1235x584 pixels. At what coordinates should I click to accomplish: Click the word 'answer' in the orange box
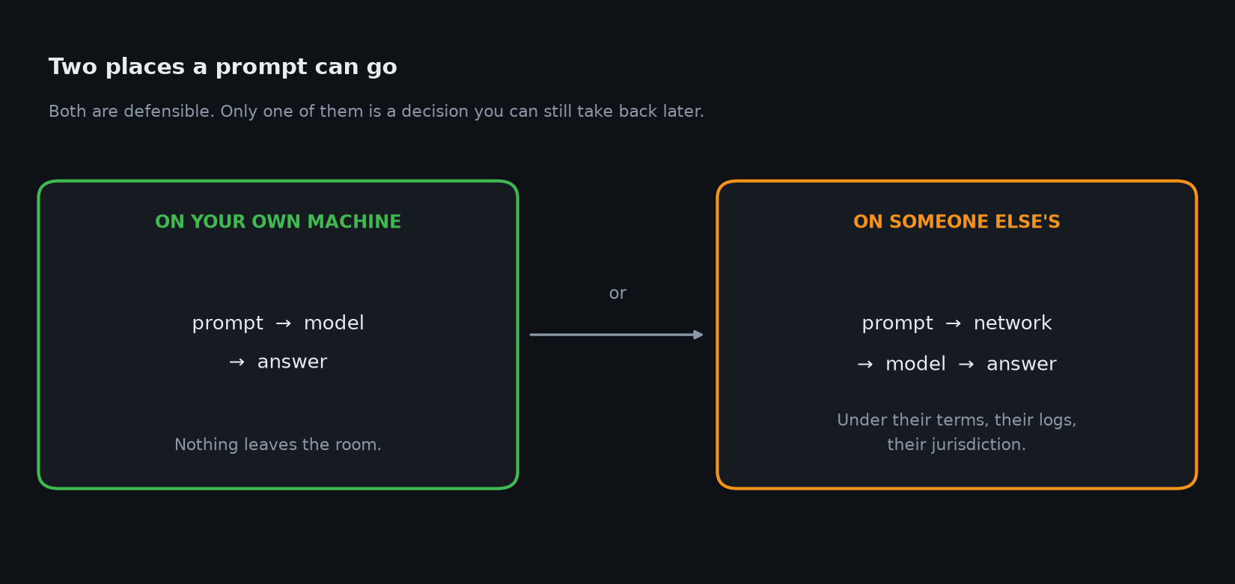click(x=1022, y=365)
